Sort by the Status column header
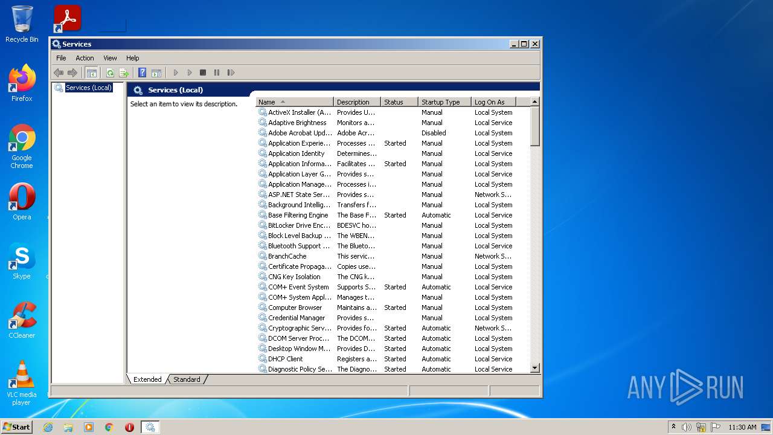 pyautogui.click(x=399, y=102)
